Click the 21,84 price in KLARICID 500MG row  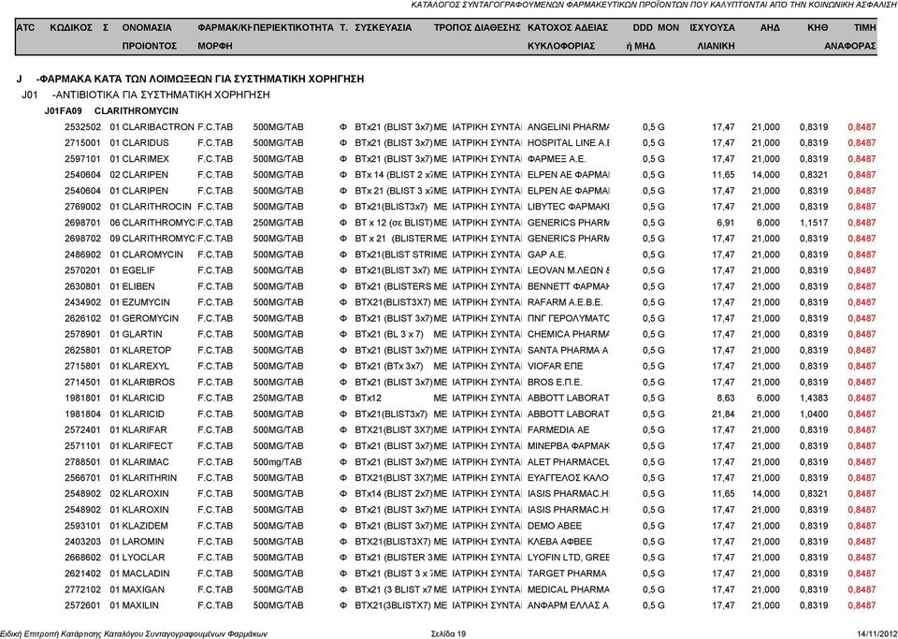tap(723, 414)
